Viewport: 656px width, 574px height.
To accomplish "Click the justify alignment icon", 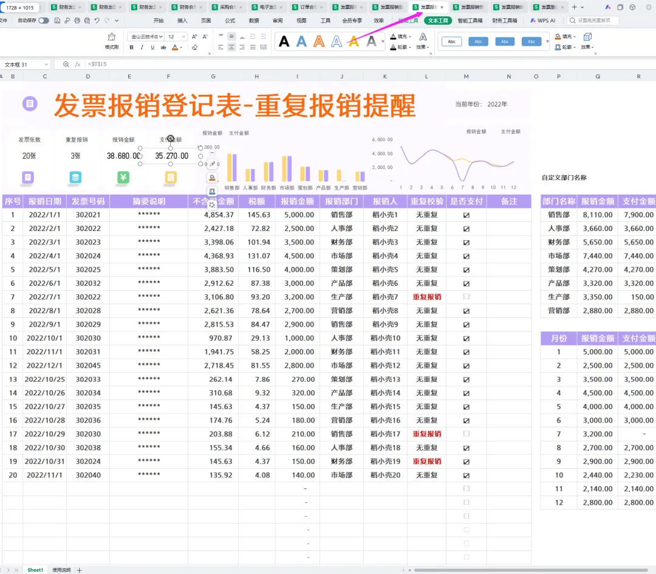I will [253, 47].
